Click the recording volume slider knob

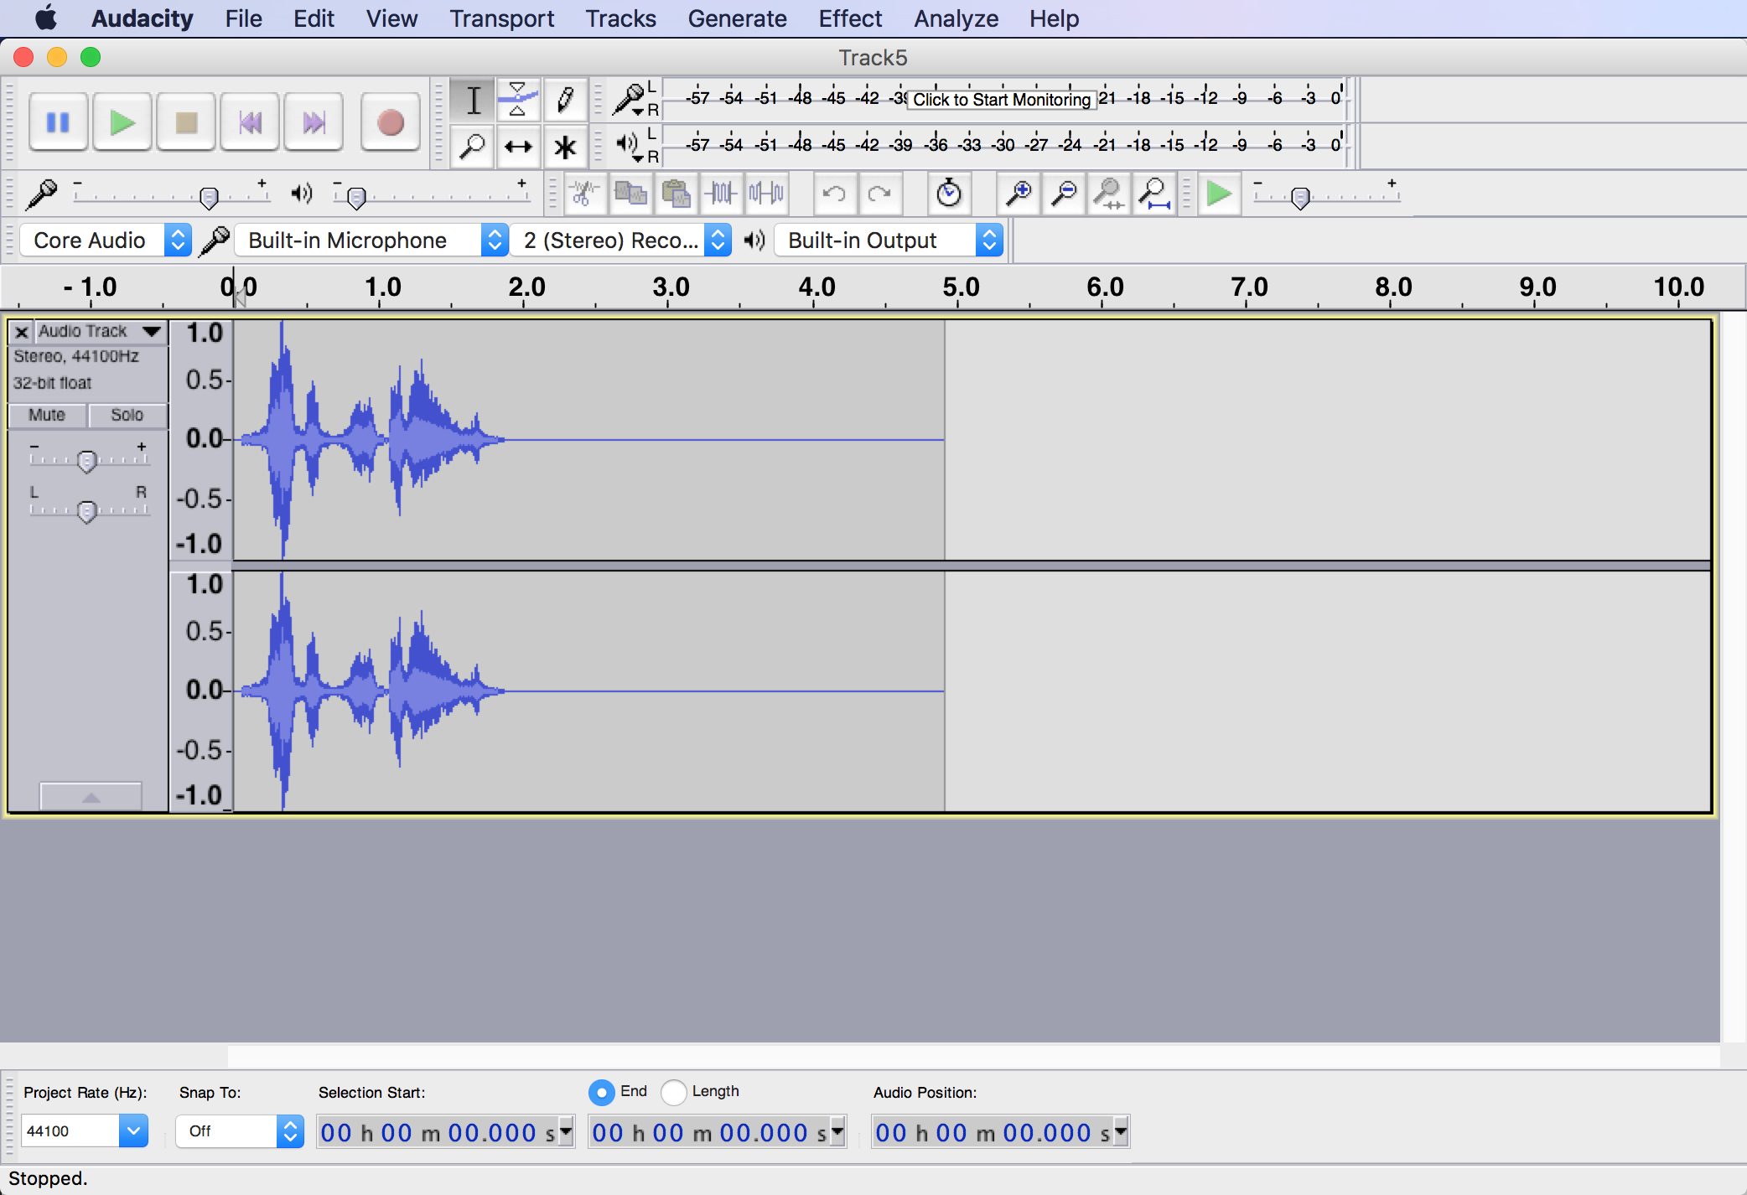click(x=210, y=198)
